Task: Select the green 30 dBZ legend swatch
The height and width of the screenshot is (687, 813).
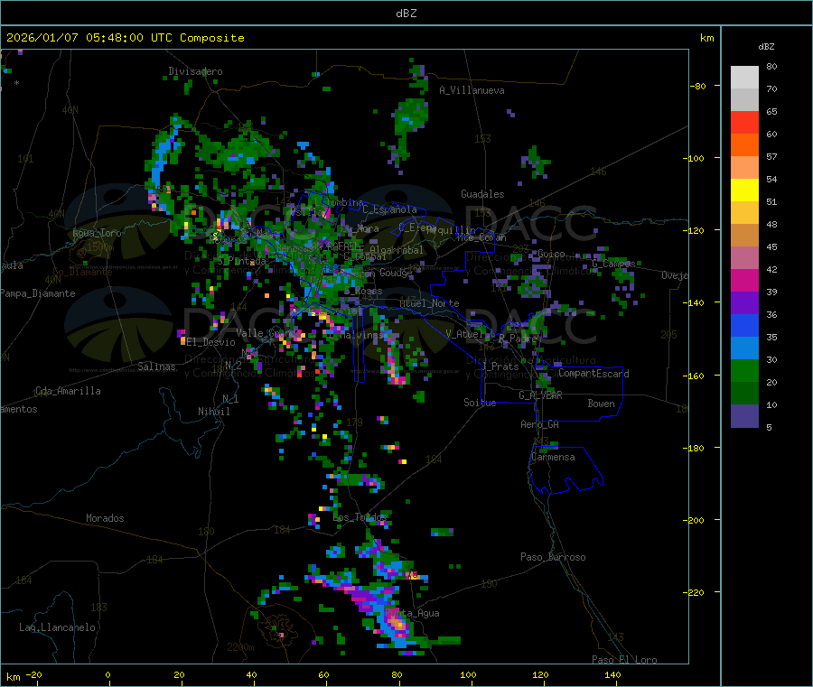Action: point(744,370)
